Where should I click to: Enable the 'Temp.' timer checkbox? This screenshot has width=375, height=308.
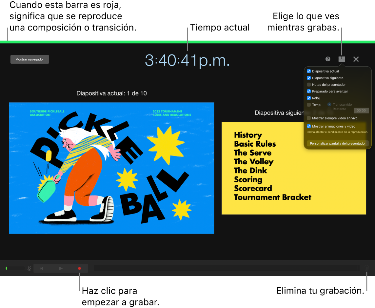[x=308, y=105]
